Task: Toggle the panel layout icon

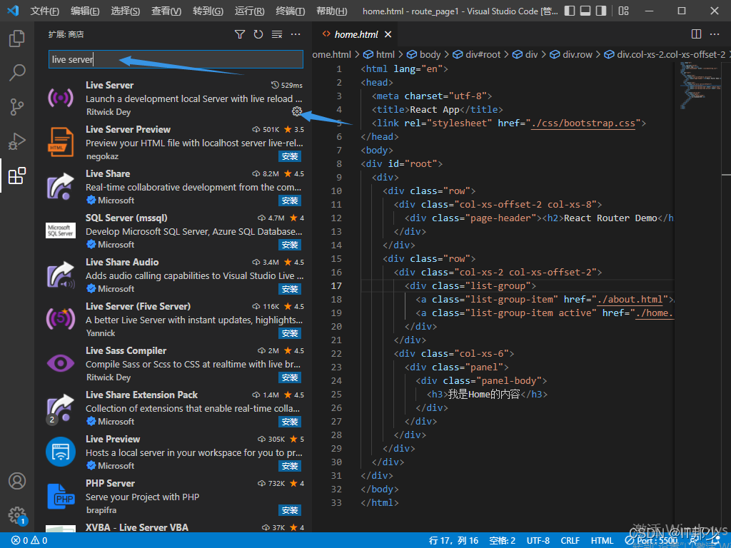Action: pyautogui.click(x=585, y=11)
